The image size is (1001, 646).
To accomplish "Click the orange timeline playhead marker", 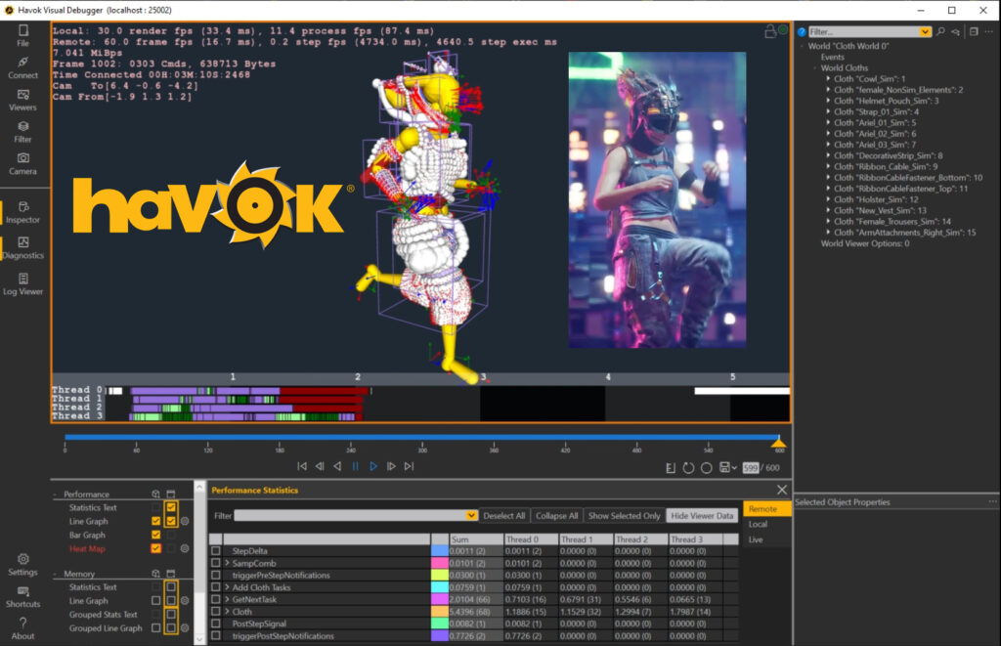I will pos(779,441).
